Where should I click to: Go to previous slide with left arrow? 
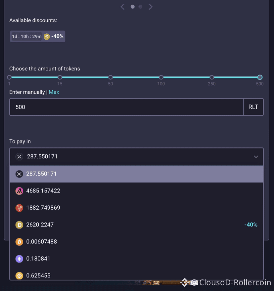click(x=122, y=7)
